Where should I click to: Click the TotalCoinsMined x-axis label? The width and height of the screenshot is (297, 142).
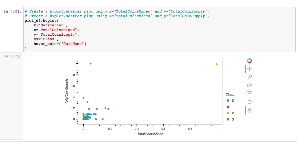[x=150, y=134]
